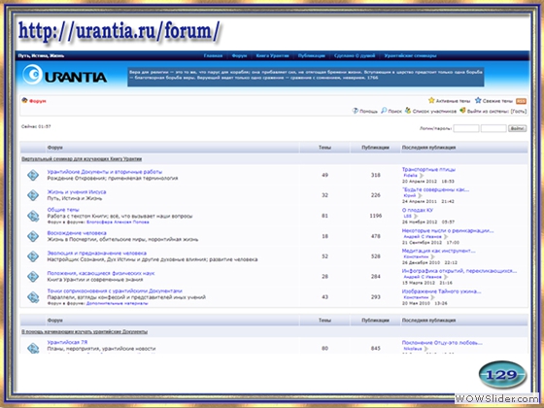Open the orange RSS feed icon
Image resolution: width=544 pixels, height=408 pixels.
coord(521,101)
